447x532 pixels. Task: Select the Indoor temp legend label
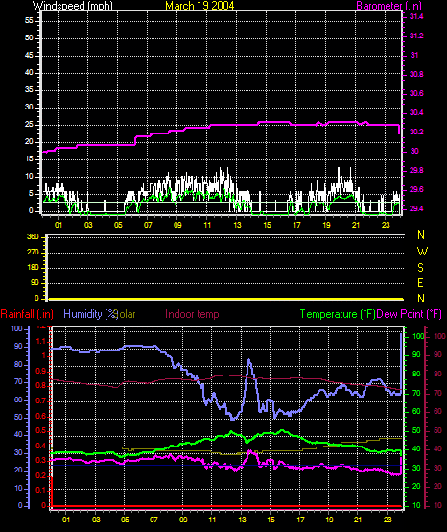pos(192,314)
